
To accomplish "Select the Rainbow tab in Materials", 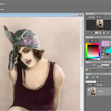I will click(91, 41).
